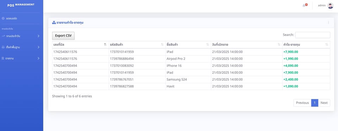Focus the Search input field
This screenshot has width=338, height=131.
(313, 35)
